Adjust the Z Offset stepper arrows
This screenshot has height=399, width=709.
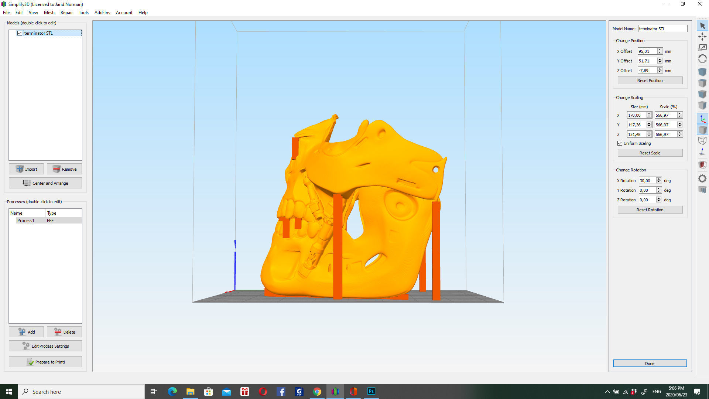tap(660, 71)
